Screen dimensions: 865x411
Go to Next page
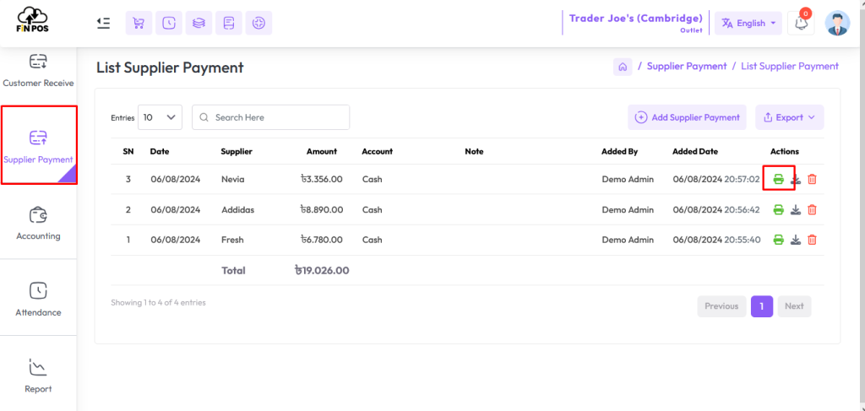(794, 306)
